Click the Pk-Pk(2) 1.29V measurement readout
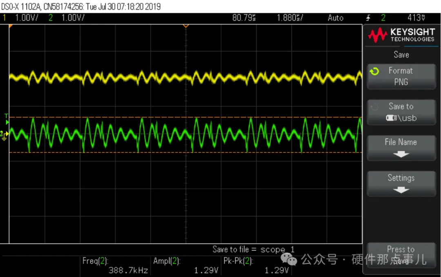The width and height of the screenshot is (441, 277). [256, 266]
